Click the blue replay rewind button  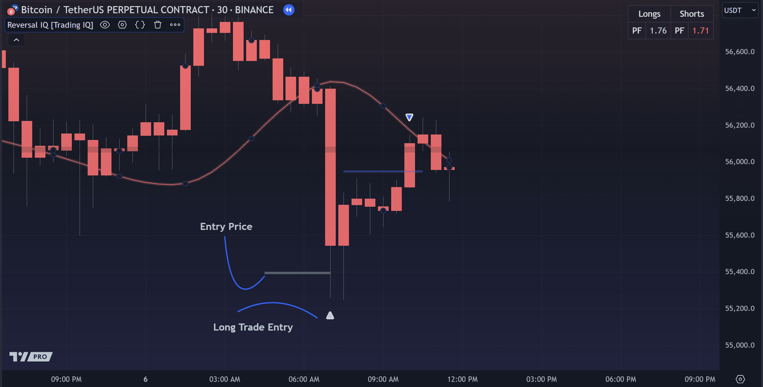pyautogui.click(x=289, y=10)
